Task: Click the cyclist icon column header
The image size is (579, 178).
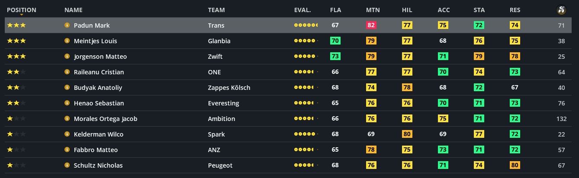Action: click(x=561, y=10)
